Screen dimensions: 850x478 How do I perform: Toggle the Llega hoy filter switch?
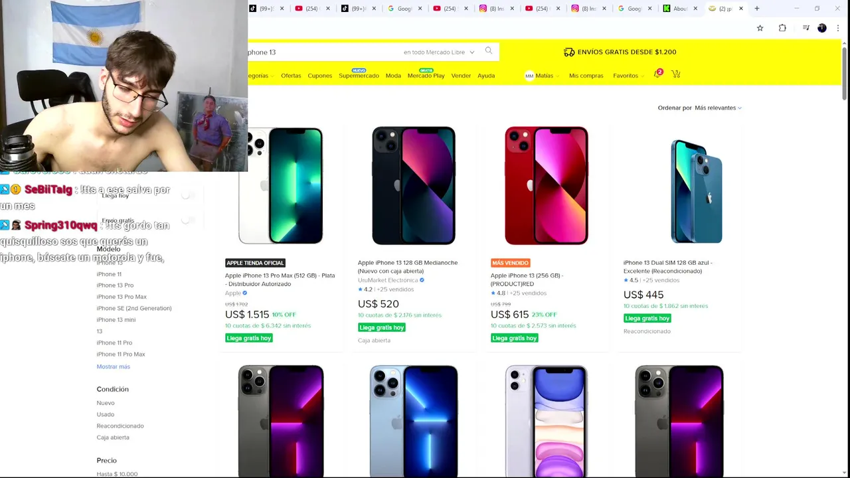click(188, 195)
